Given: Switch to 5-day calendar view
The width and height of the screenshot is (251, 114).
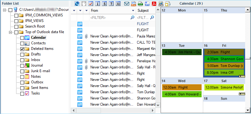Looking at the screenshot, I should click(x=104, y=3).
